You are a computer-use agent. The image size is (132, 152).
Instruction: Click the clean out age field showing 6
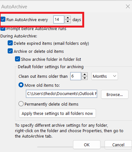[x=76, y=76]
